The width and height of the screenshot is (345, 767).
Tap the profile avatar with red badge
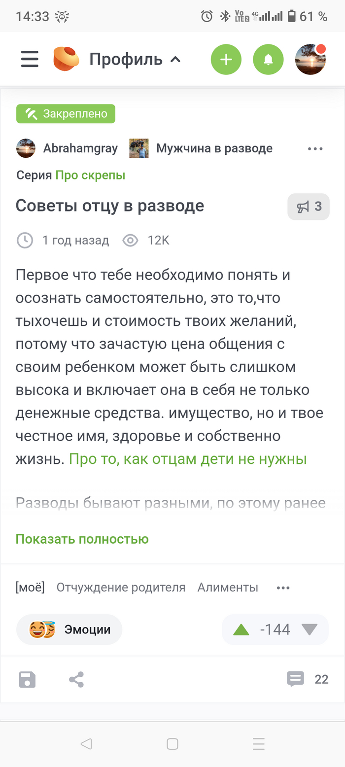(x=310, y=59)
